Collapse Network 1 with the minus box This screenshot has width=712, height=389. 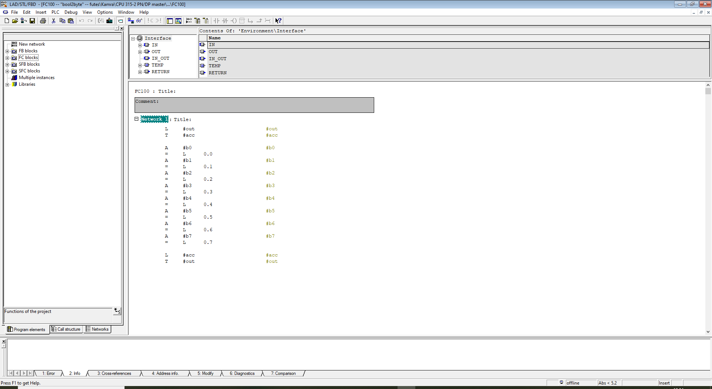[136, 119]
